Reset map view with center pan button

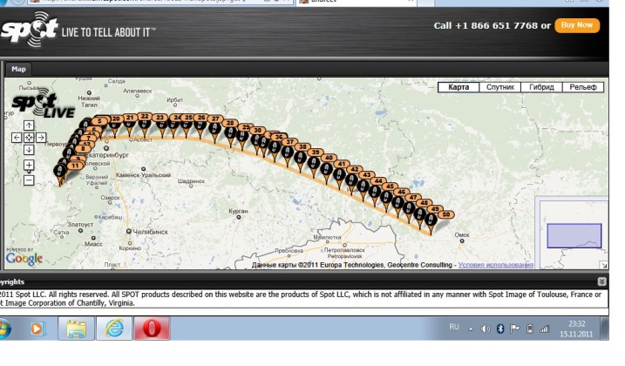pyautogui.click(x=29, y=138)
